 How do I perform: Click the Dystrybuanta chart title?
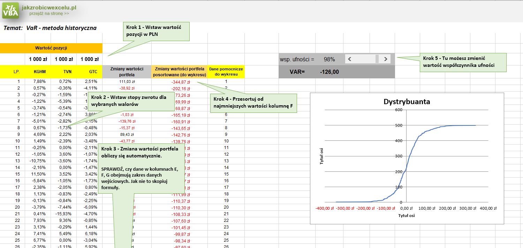coord(407,102)
